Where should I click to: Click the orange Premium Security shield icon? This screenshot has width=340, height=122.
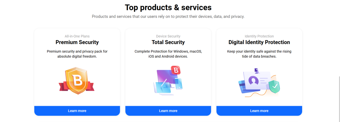point(77,81)
